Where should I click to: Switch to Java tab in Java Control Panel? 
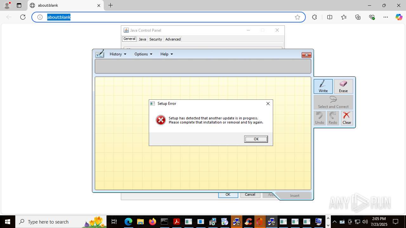(x=142, y=39)
